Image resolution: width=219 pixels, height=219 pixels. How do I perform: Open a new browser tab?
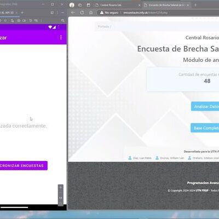195,5
